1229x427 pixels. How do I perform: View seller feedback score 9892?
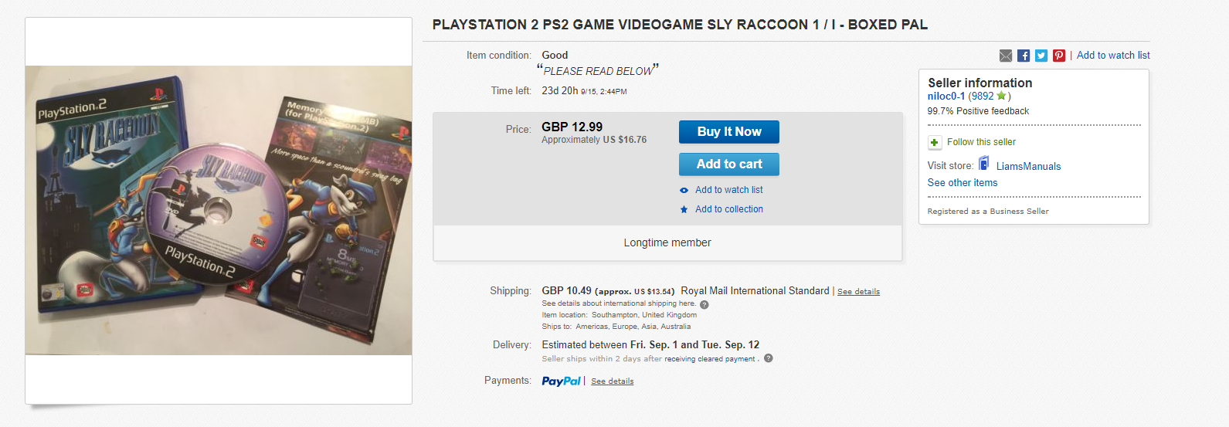(x=983, y=97)
